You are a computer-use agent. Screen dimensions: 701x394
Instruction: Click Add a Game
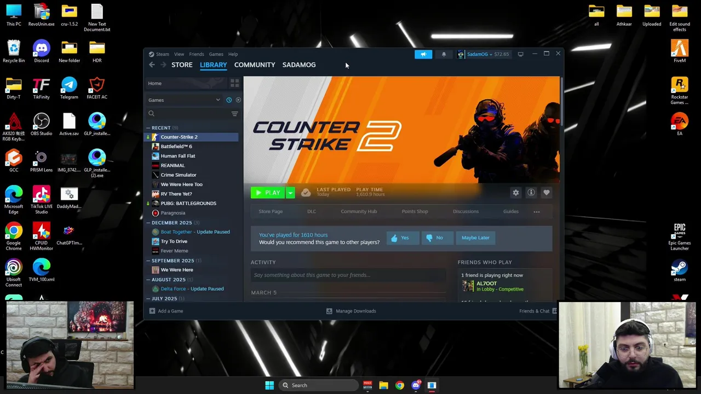pos(166,311)
